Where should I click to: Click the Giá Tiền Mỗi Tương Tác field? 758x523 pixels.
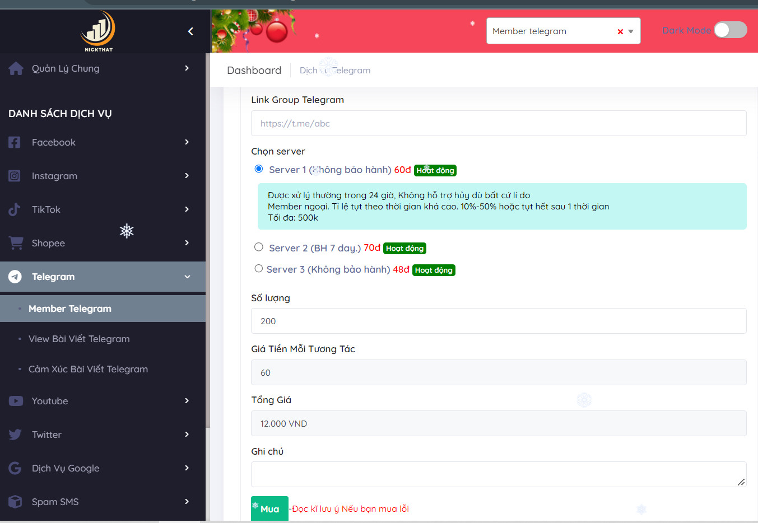tap(499, 372)
